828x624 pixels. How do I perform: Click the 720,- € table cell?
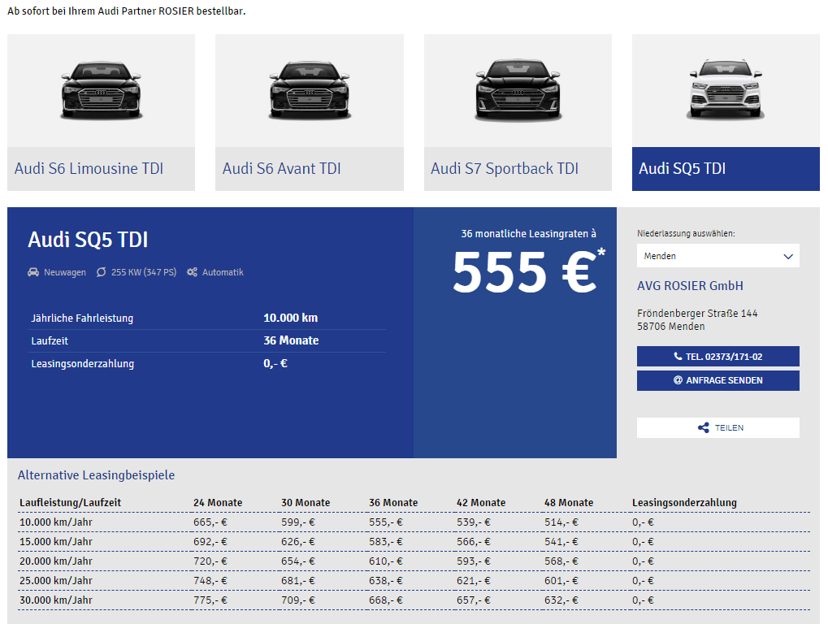pyautogui.click(x=210, y=561)
